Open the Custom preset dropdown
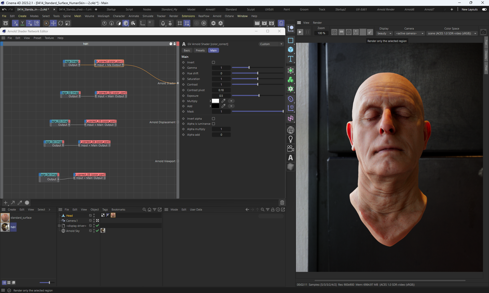This screenshot has width=489, height=293. (x=271, y=44)
